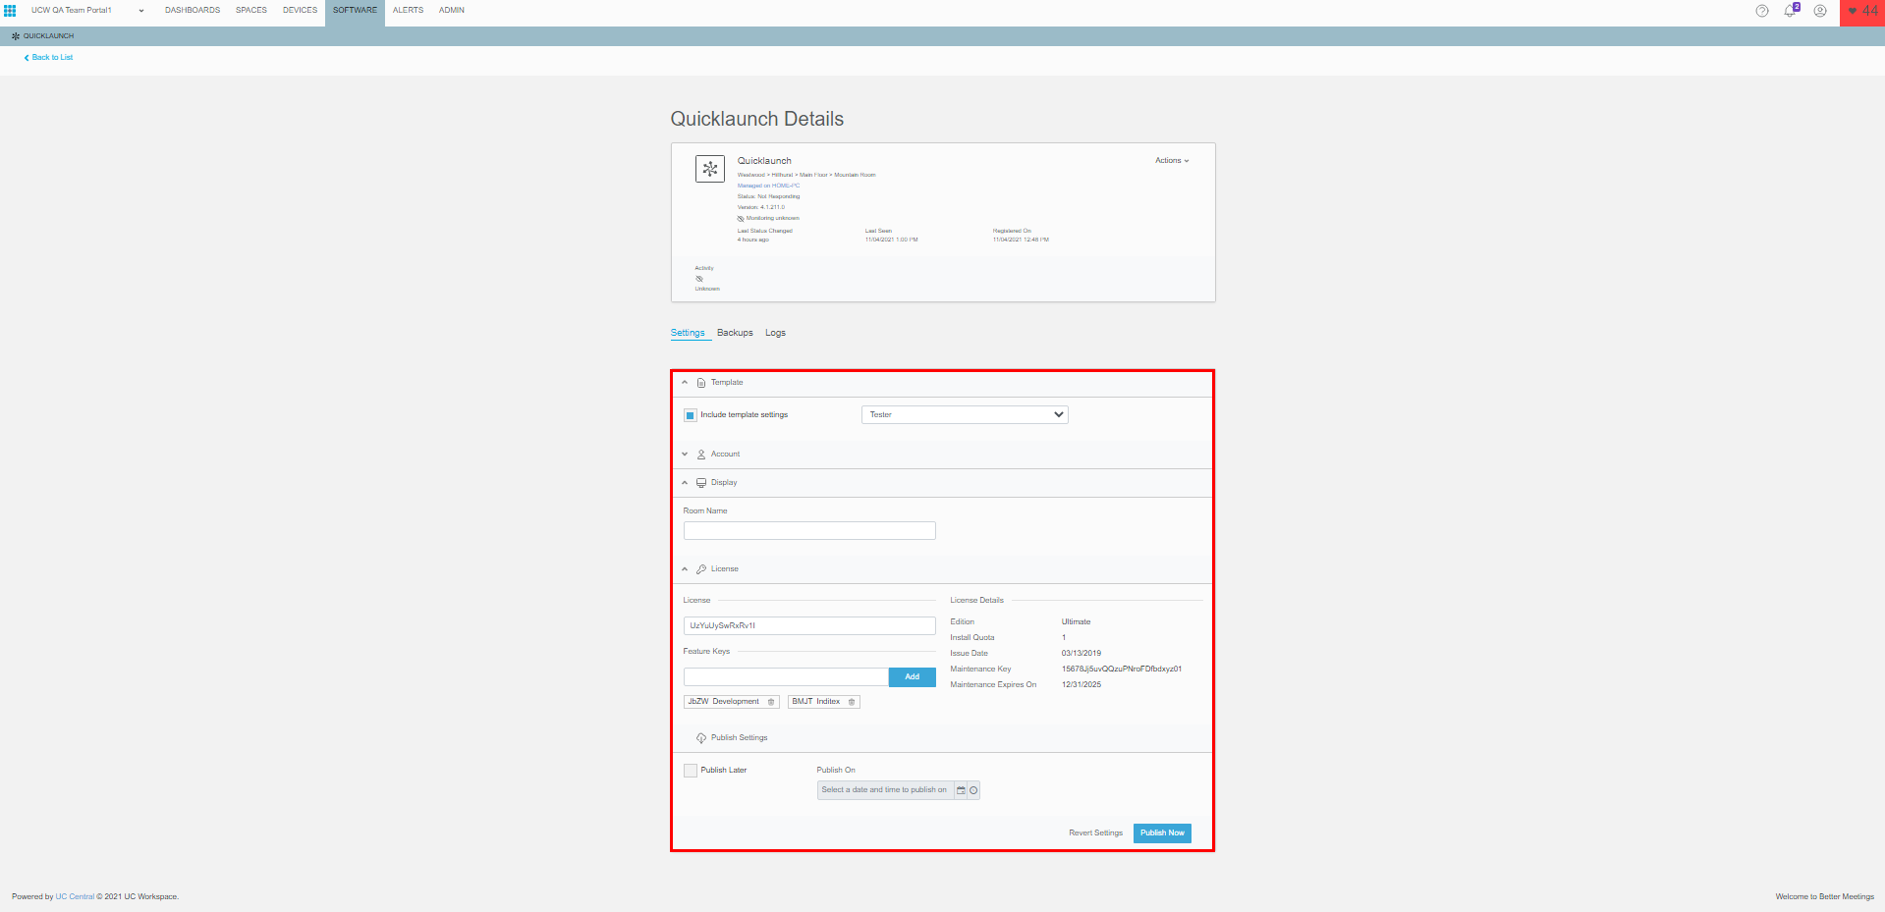1885x912 pixels.
Task: Open the Devices menu
Action: 300,11
